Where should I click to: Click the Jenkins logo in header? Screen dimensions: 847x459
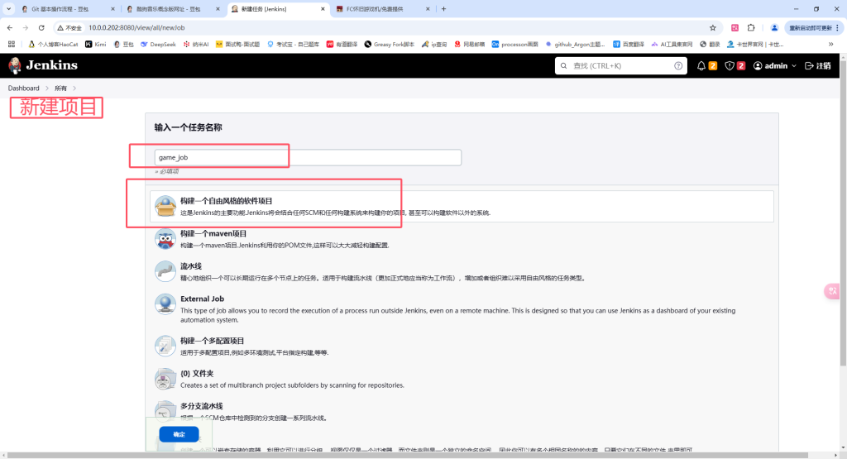tap(43, 65)
